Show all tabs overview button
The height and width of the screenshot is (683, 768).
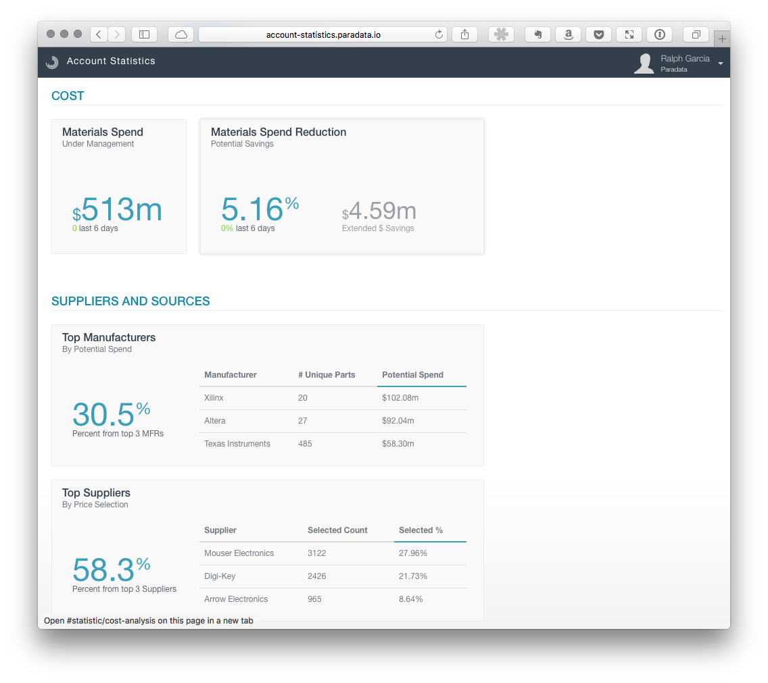[x=696, y=34]
